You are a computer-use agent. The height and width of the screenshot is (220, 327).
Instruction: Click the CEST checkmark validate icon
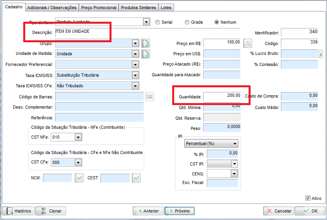(136, 178)
